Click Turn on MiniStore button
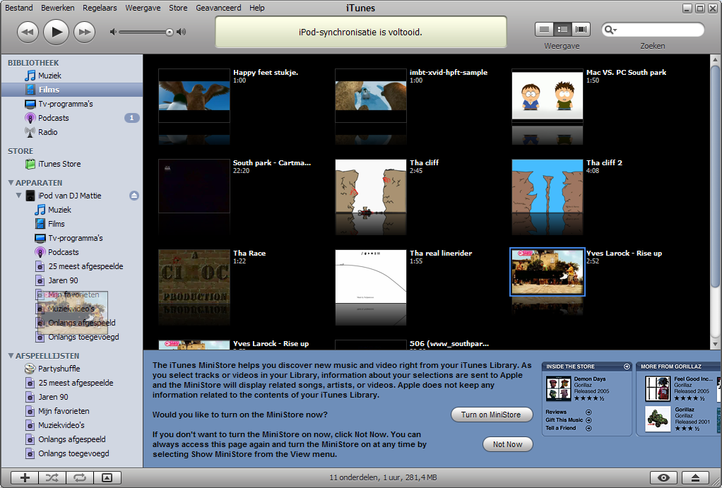722x488 pixels. coord(491,415)
